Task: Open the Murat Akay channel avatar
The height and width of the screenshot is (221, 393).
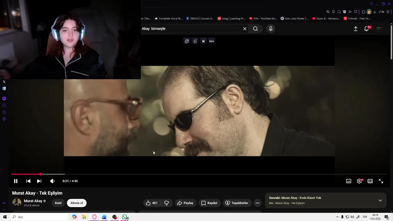Action: click(x=17, y=203)
